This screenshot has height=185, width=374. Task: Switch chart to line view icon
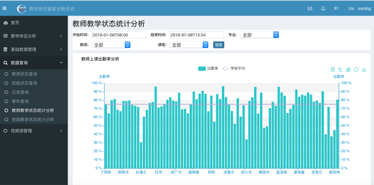click(x=340, y=70)
